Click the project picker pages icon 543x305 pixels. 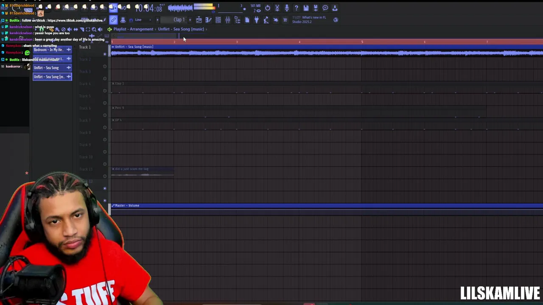(x=247, y=20)
